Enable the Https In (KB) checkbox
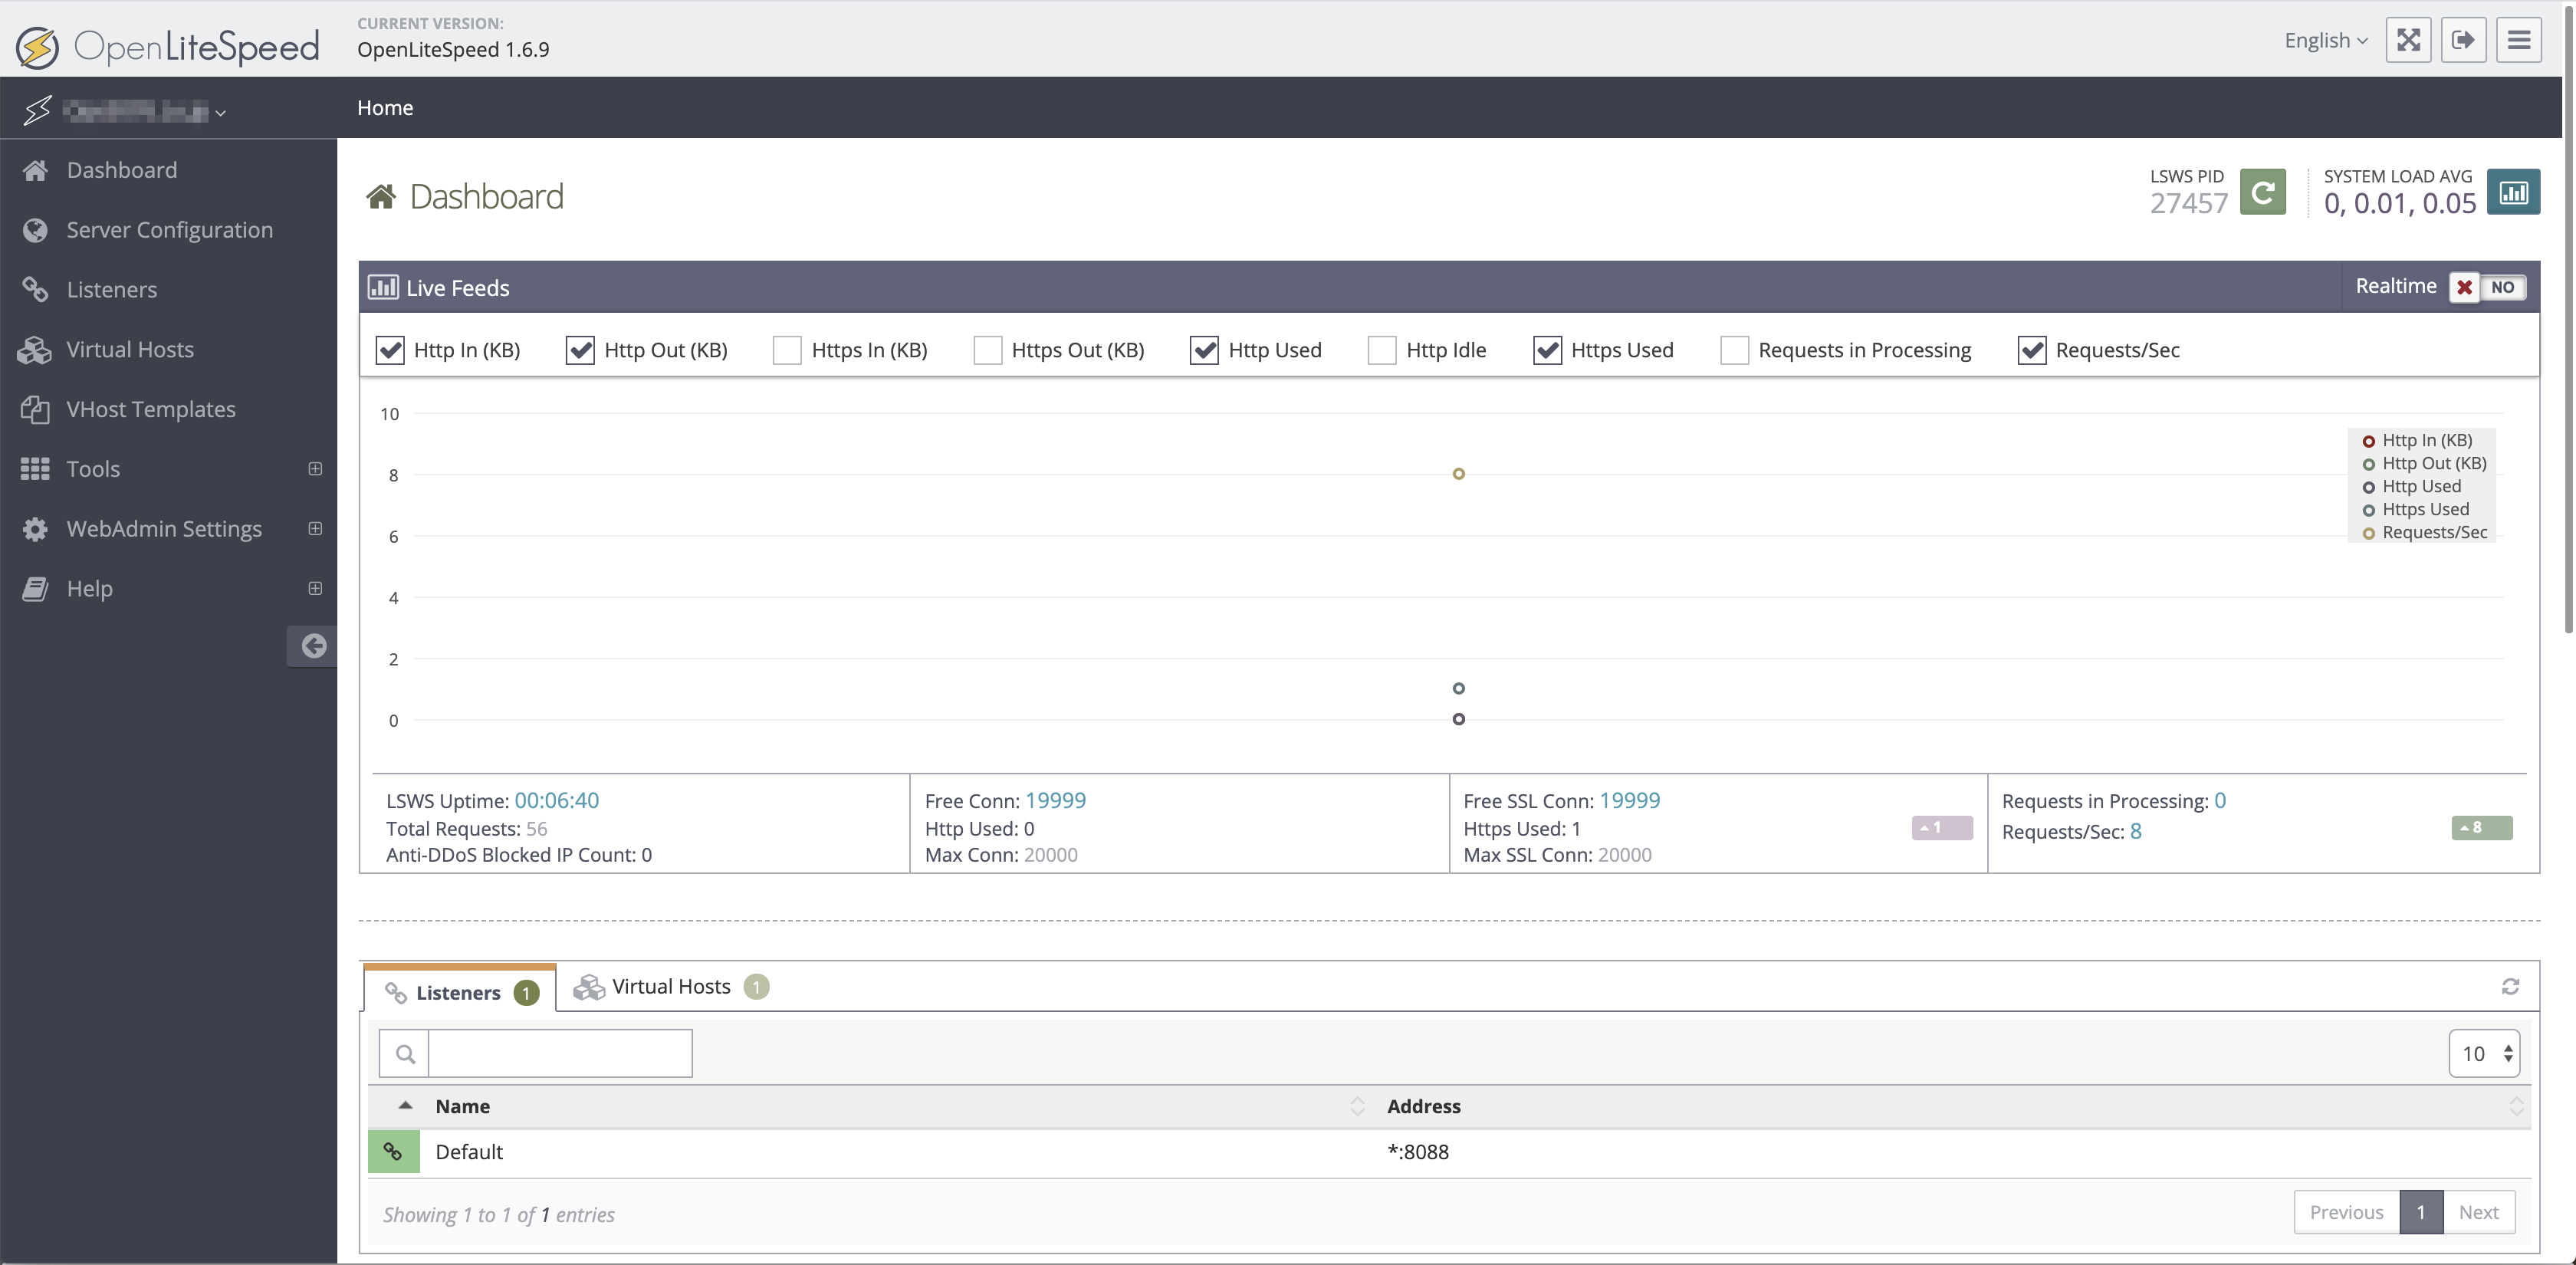2576x1265 pixels. pyautogui.click(x=787, y=350)
